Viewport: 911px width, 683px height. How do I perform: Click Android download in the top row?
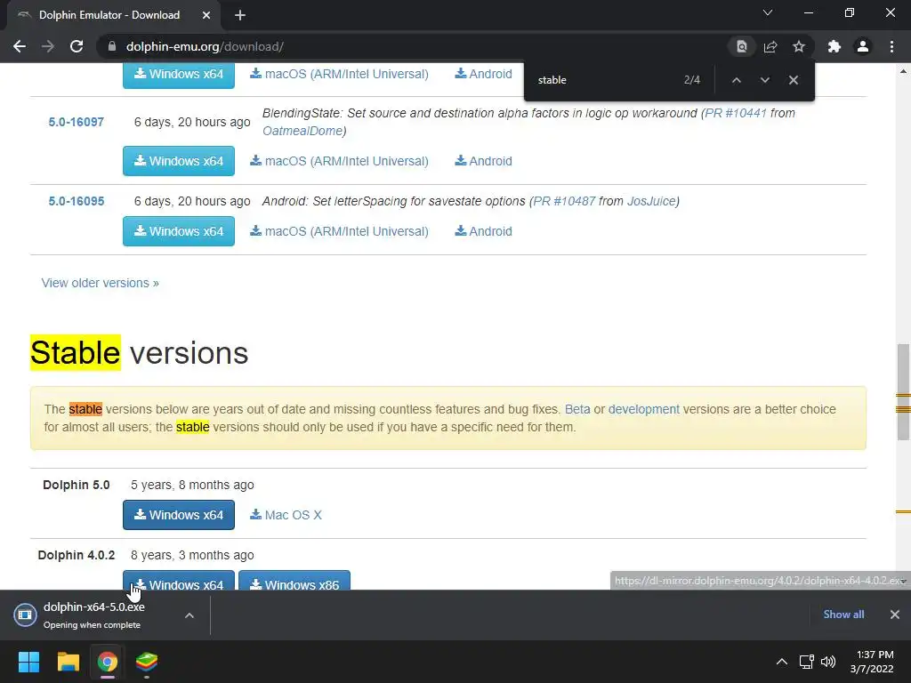click(483, 74)
